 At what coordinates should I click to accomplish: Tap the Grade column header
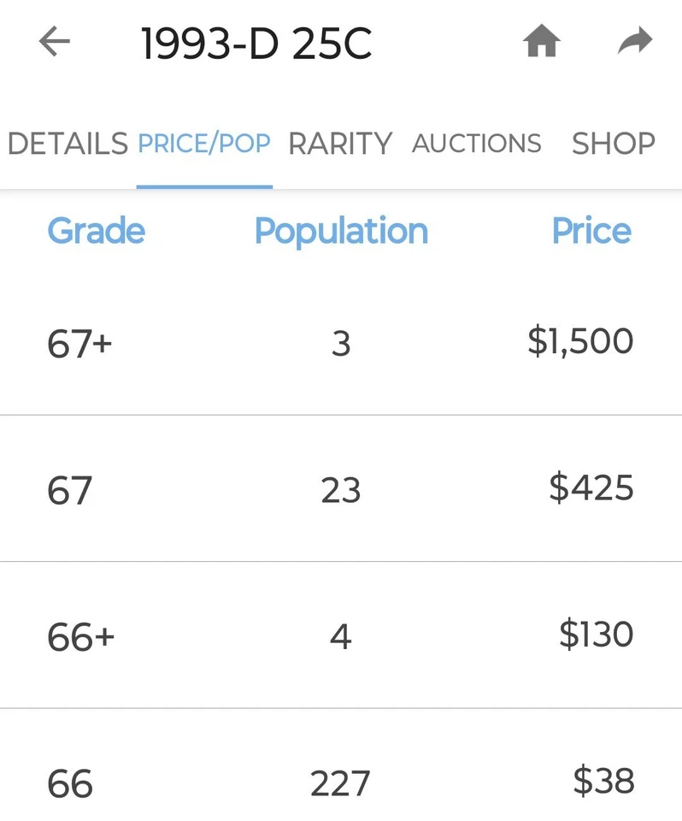tap(96, 231)
